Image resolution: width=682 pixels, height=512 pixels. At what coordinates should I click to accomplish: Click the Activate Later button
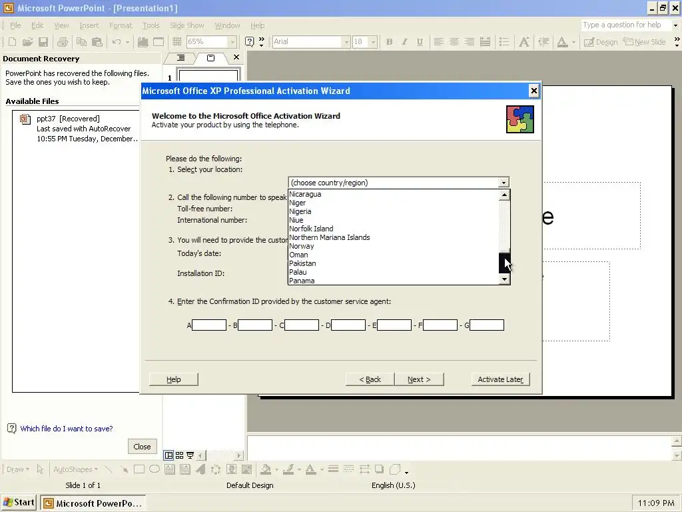click(500, 379)
